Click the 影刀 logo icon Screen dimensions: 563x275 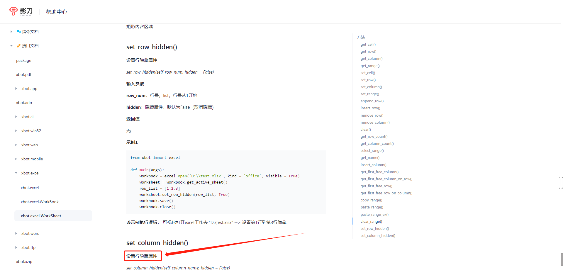point(13,11)
